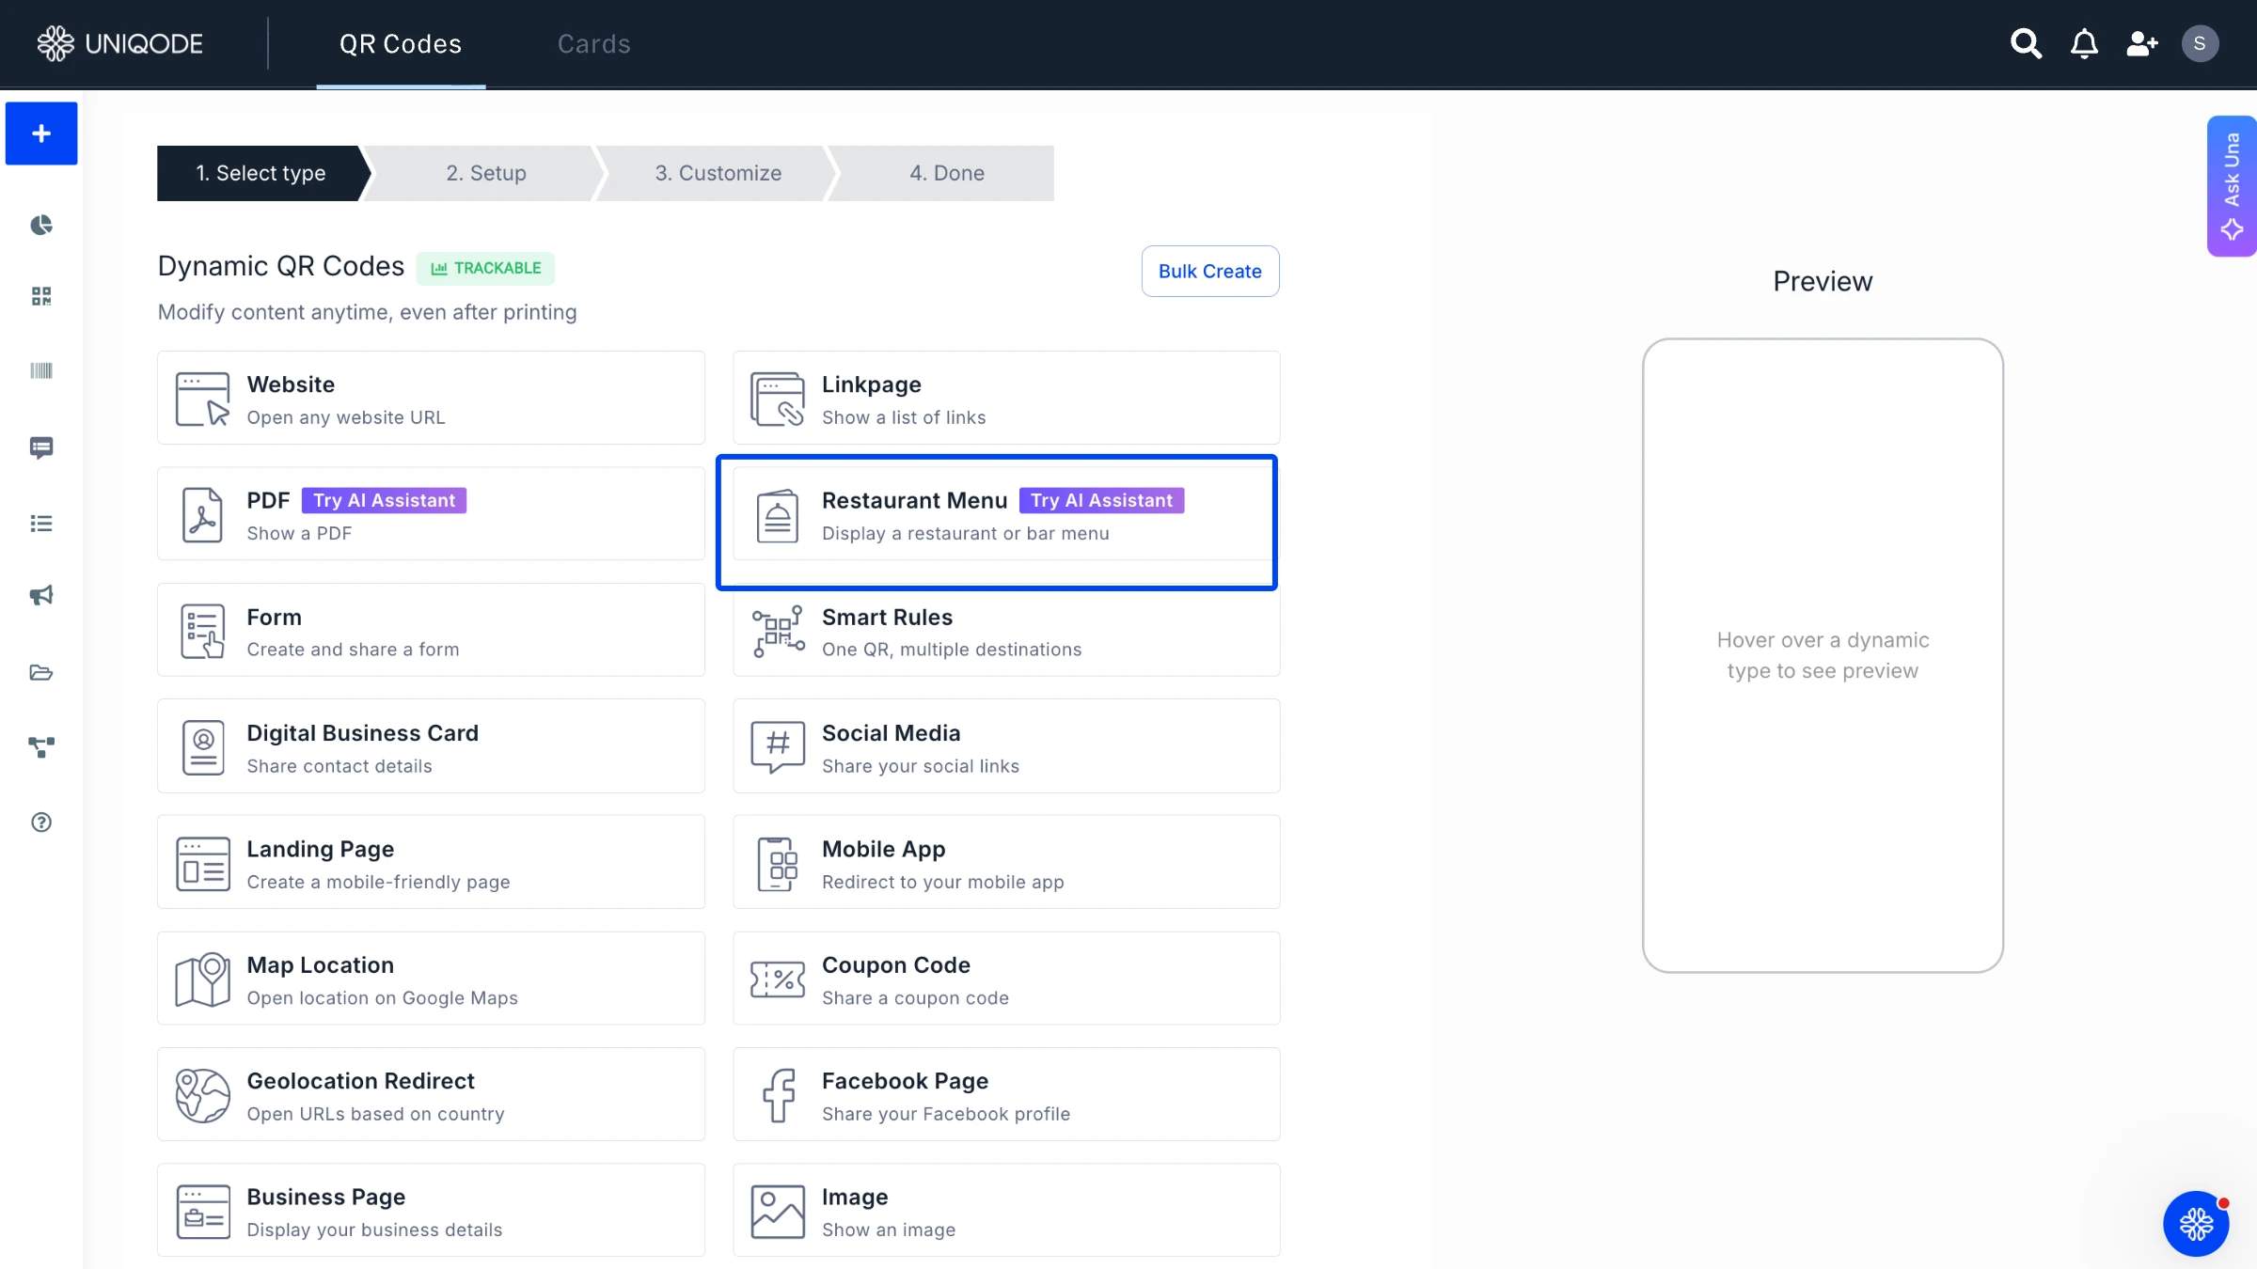
Task: Select Social Media type title
Action: [x=891, y=733]
